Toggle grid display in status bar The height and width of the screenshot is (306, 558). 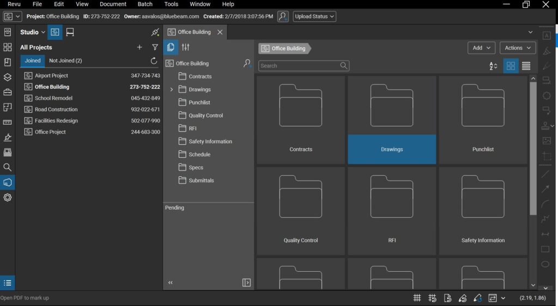tap(417, 298)
